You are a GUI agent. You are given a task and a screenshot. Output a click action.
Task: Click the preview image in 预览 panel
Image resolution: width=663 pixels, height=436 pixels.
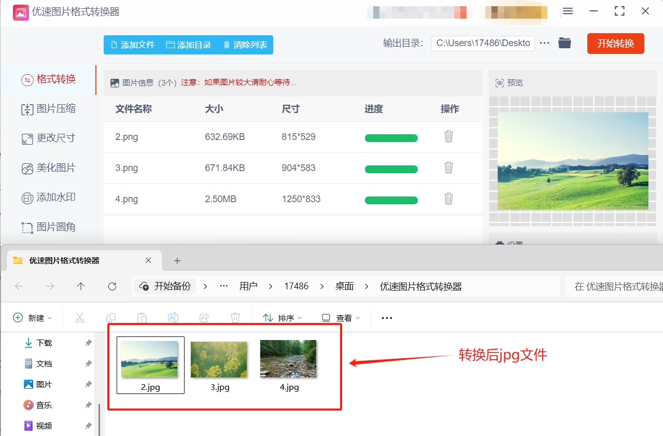click(x=573, y=161)
